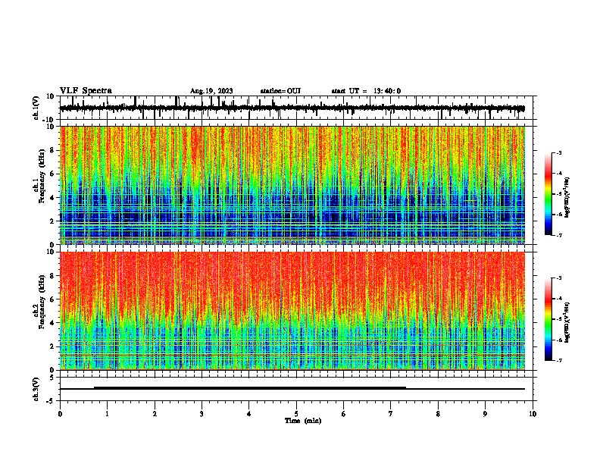Click the ch.1 color bar log(PSD) label
600x464 pixels.
(567, 197)
